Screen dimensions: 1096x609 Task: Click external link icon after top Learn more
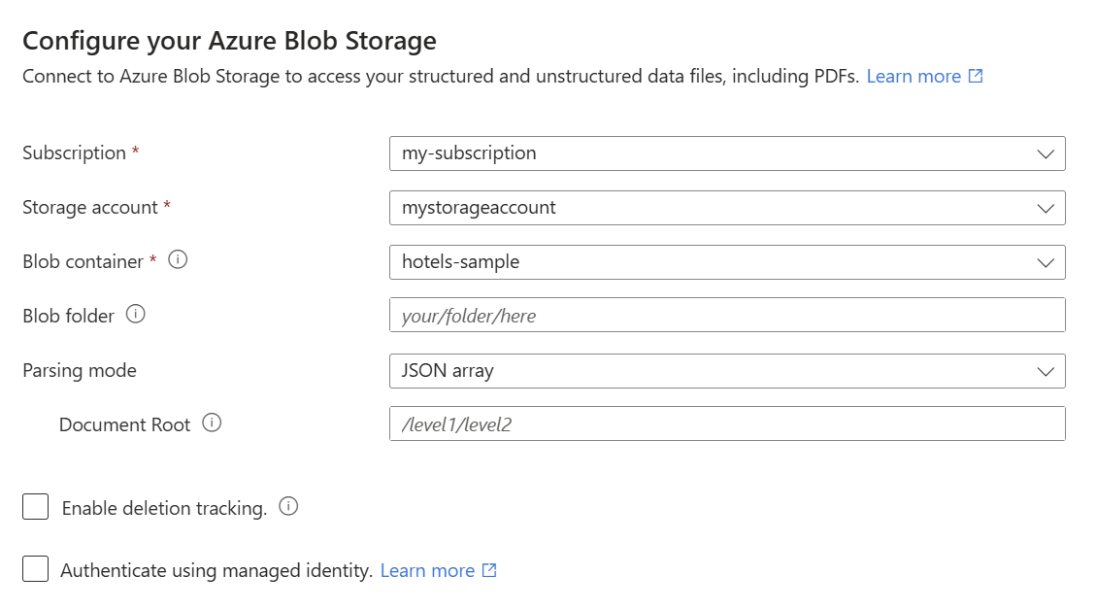[x=976, y=76]
